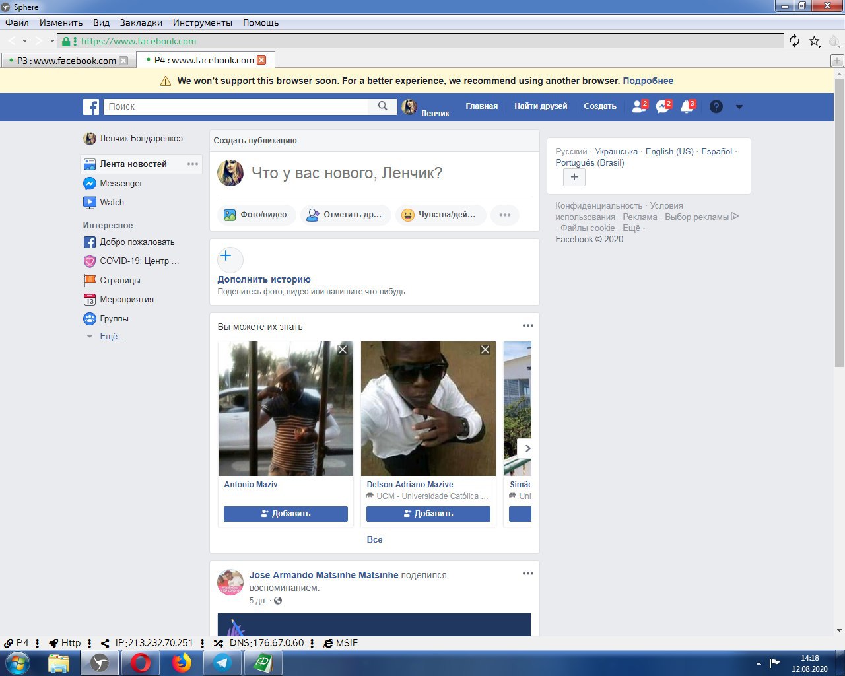
Task: Open the Изменить menu
Action: click(61, 22)
